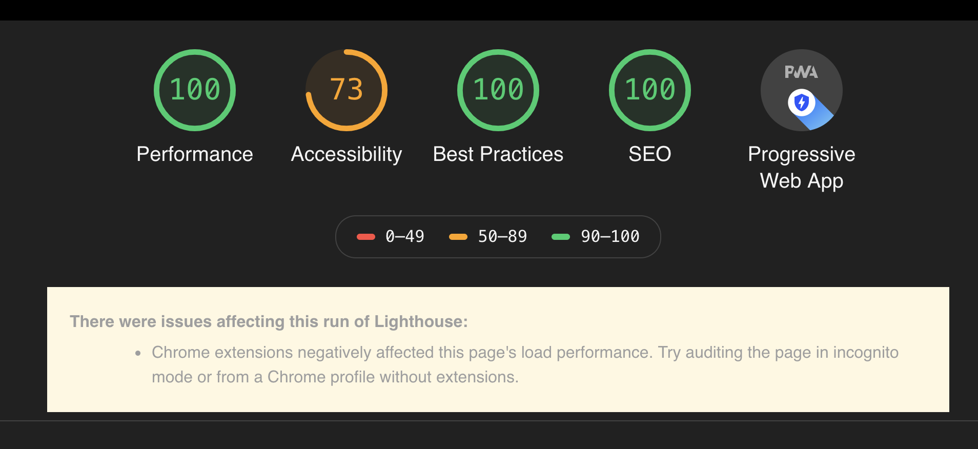This screenshot has height=449, width=978.
Task: Select the 90–100 score range text
Action: 610,237
